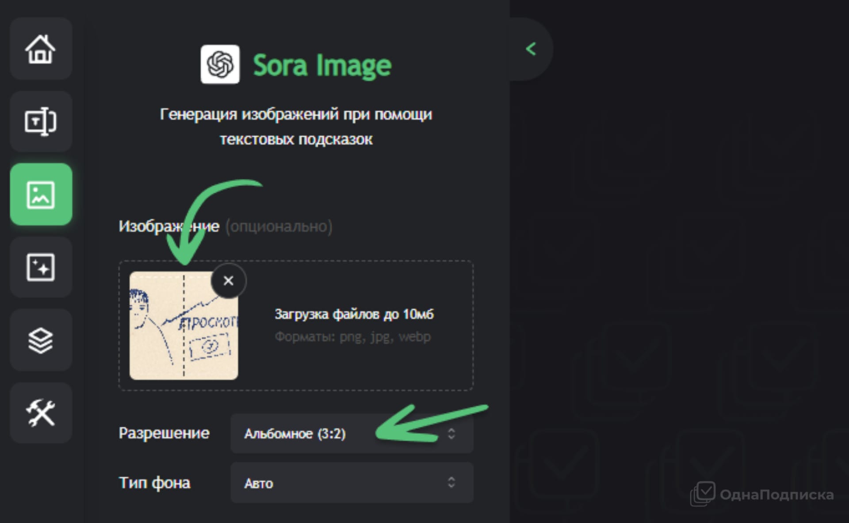Open the text generation tool icon

point(41,121)
